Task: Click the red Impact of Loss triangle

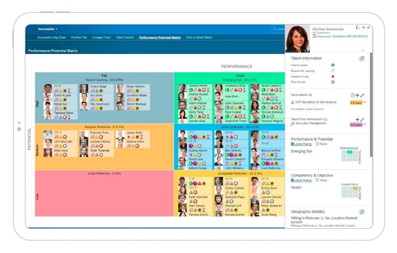Action: pyautogui.click(x=333, y=76)
